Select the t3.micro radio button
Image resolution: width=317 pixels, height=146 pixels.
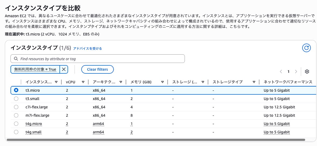click(16, 90)
